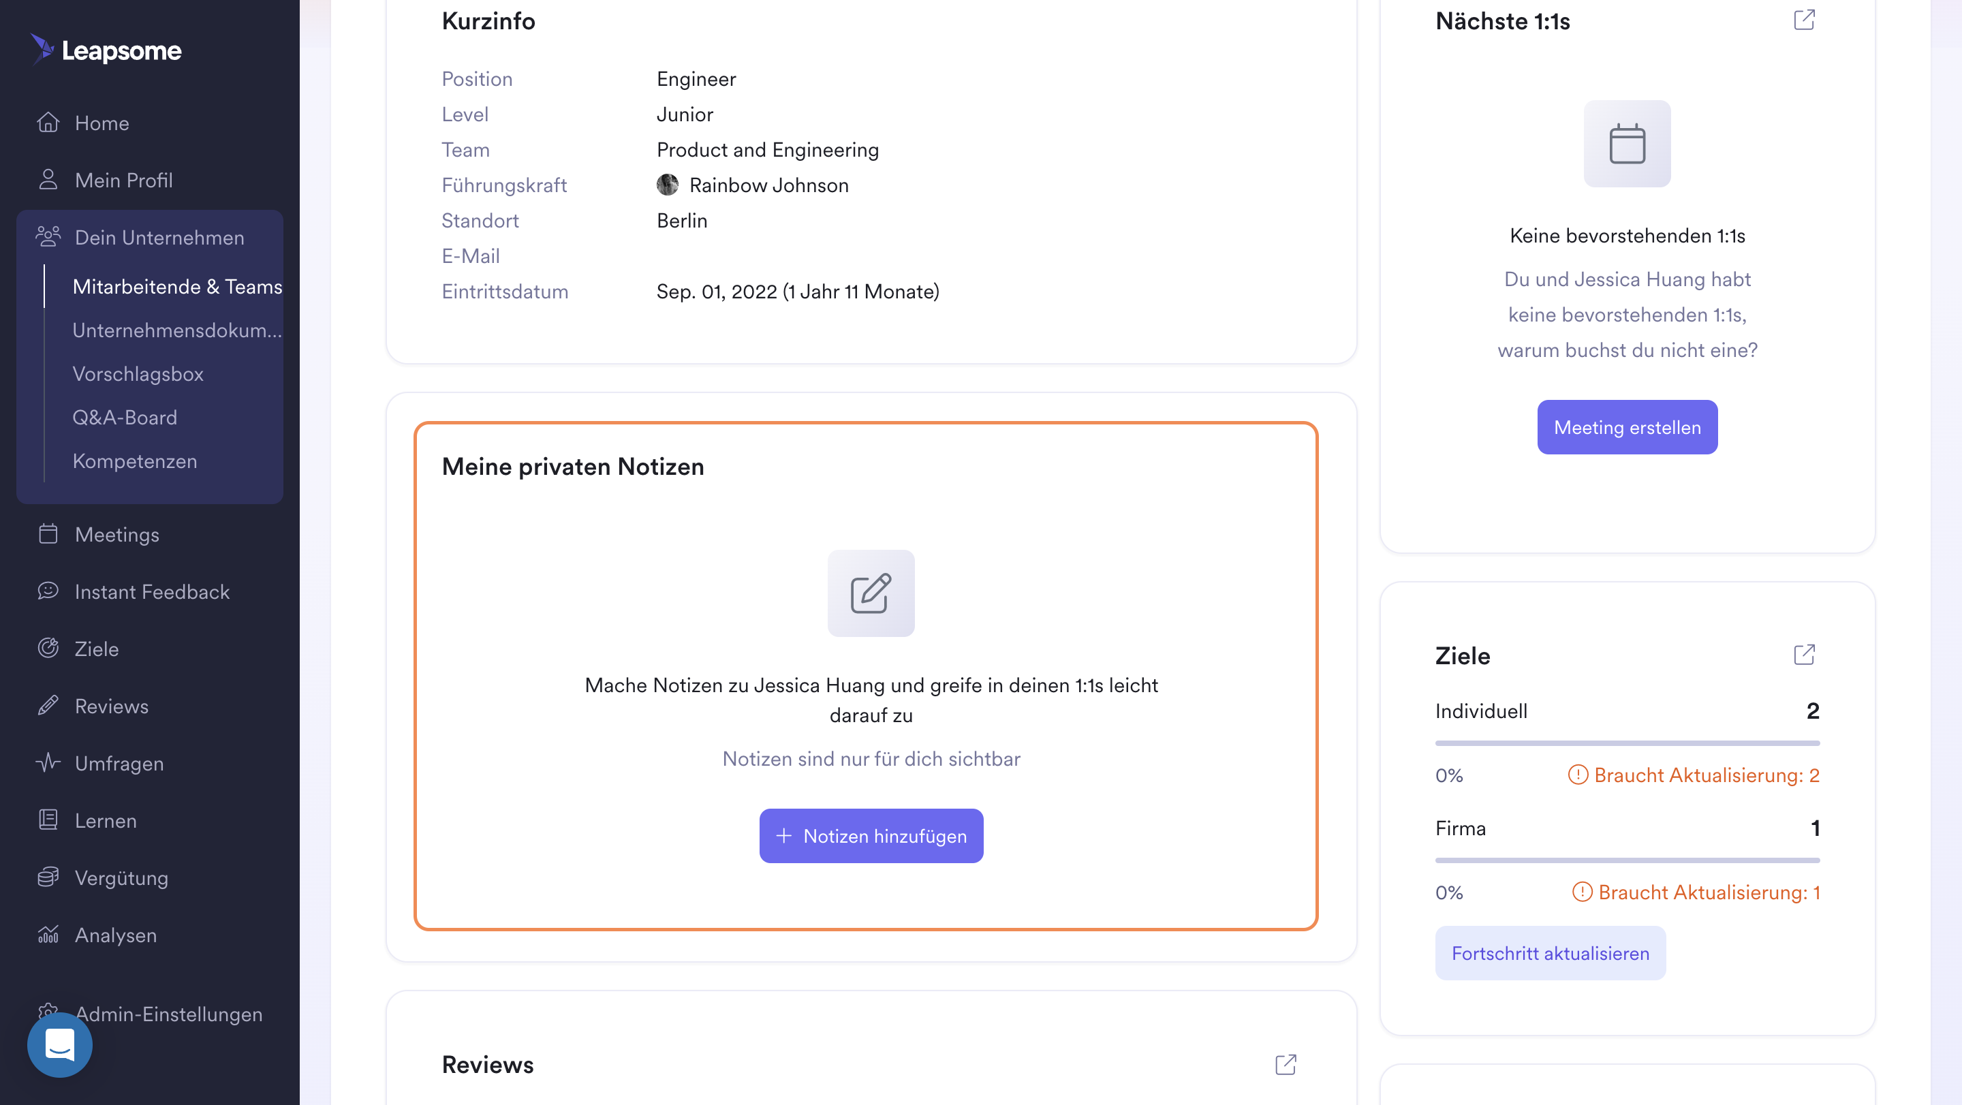Open Unternehmensdokum... submenu item

pyautogui.click(x=176, y=330)
